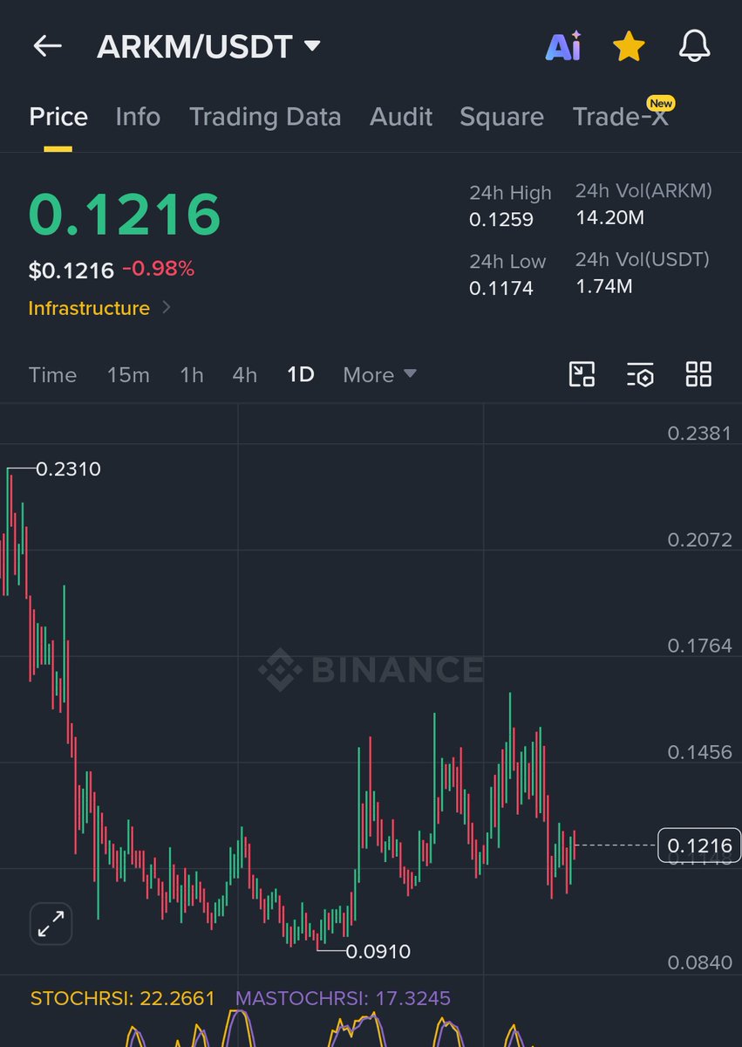The image size is (742, 1047).
Task: Toggle the favorite star icon
Action: (x=629, y=46)
